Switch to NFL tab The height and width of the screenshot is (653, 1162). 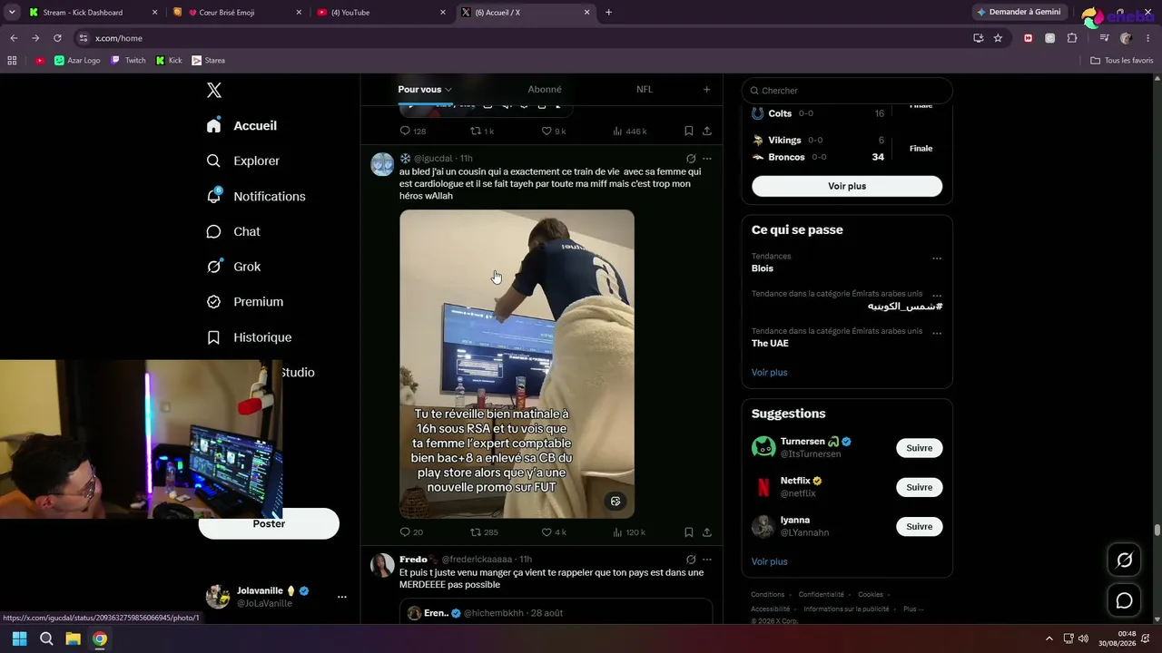(645, 90)
